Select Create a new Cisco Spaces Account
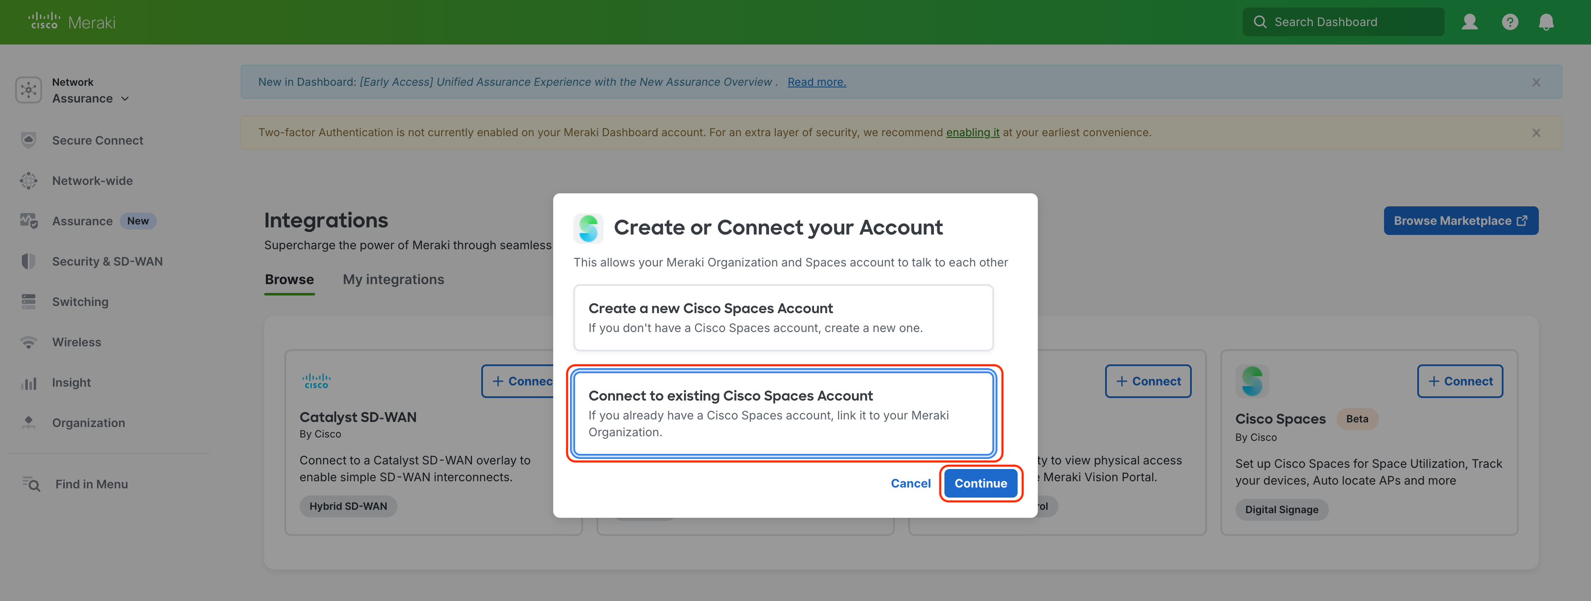The height and width of the screenshot is (601, 1591). tap(782, 317)
